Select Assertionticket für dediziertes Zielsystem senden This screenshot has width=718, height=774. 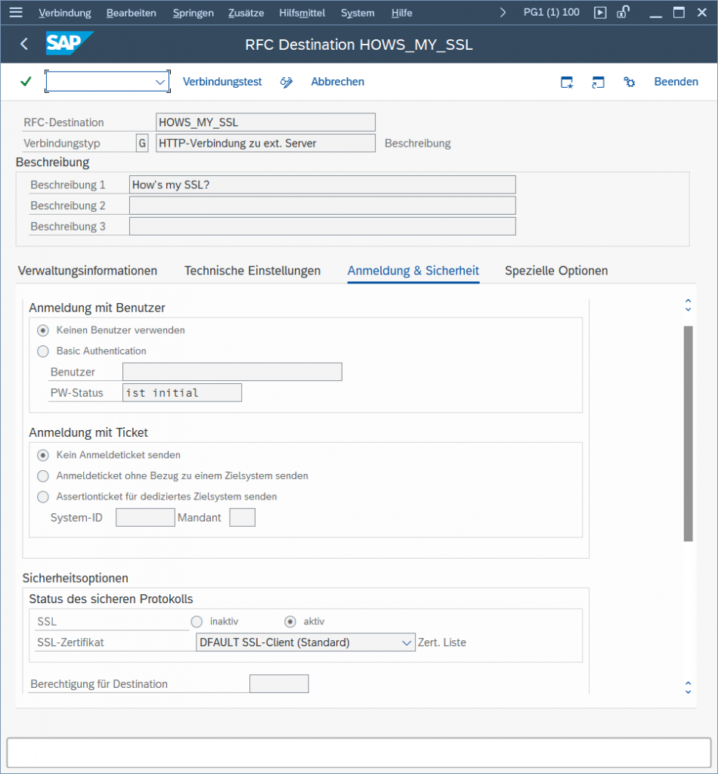click(x=43, y=497)
